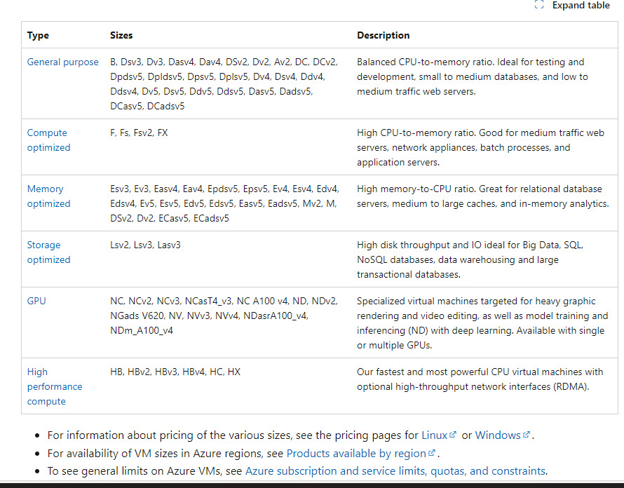This screenshot has height=488, width=624.
Task: Click the Type column header
Action: 38,36
